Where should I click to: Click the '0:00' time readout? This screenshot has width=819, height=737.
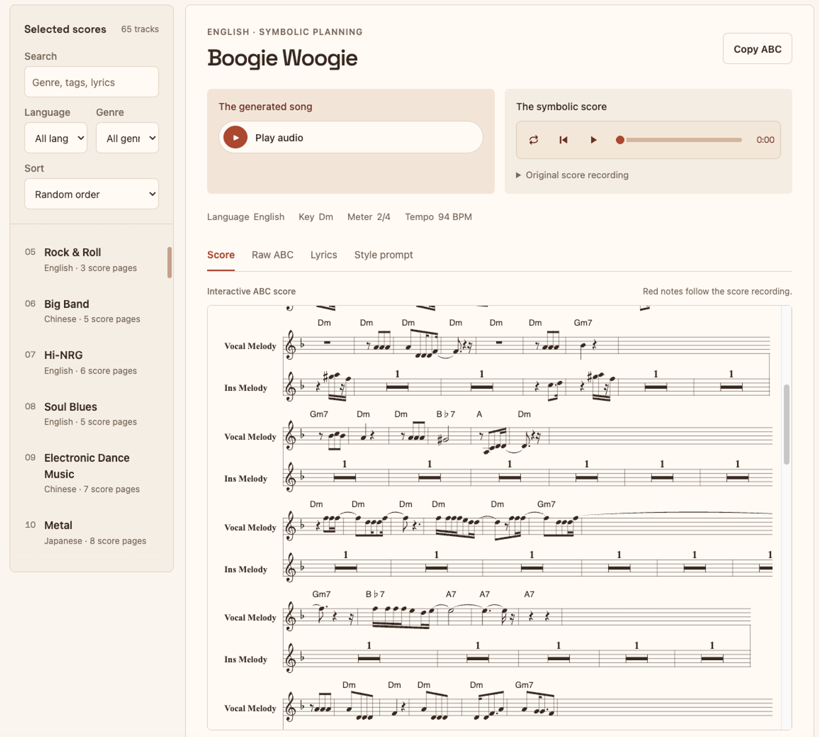(765, 140)
